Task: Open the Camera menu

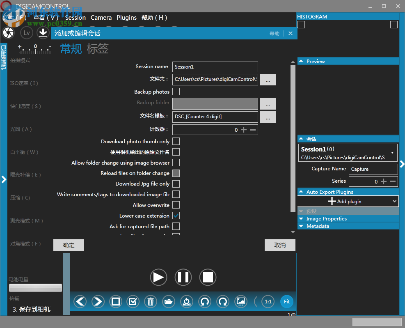Action: pyautogui.click(x=101, y=17)
